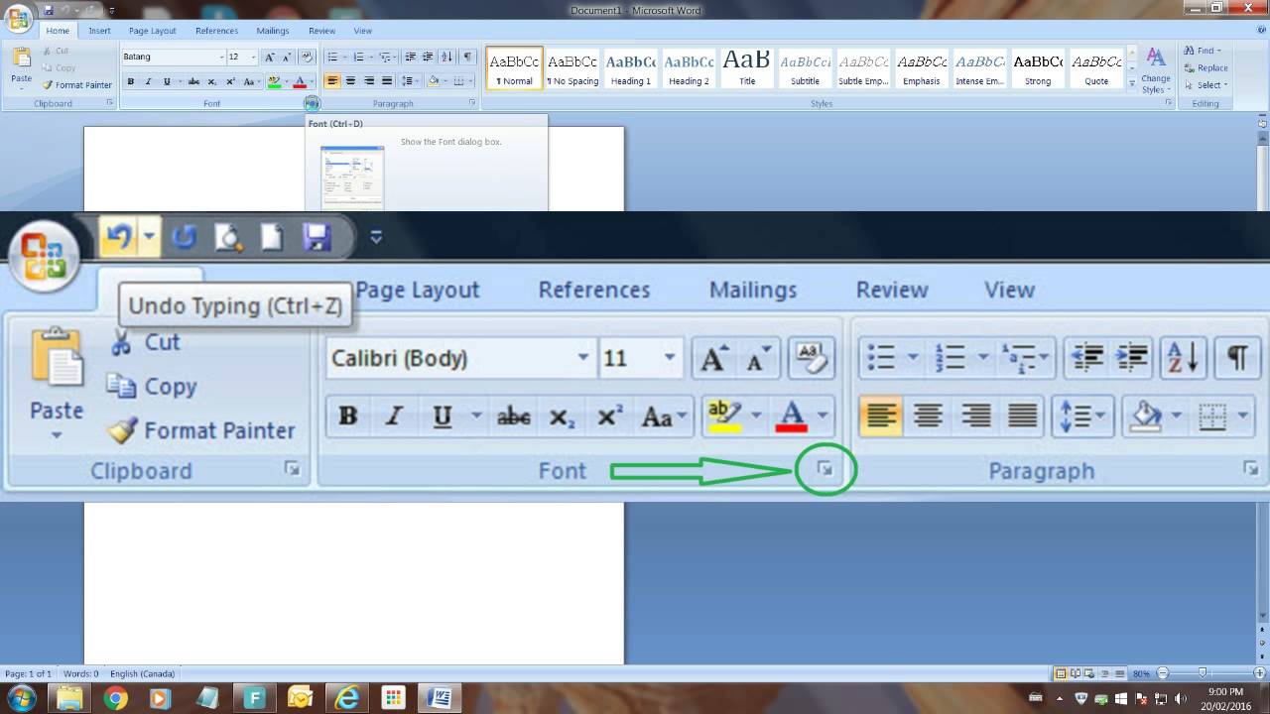Expand the Styles gallery More arrow
The image size is (1270, 714).
(x=1132, y=84)
